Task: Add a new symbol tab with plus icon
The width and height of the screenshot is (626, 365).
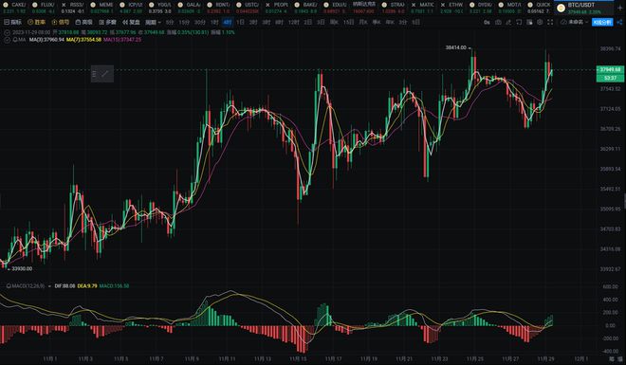Action: [x=620, y=8]
